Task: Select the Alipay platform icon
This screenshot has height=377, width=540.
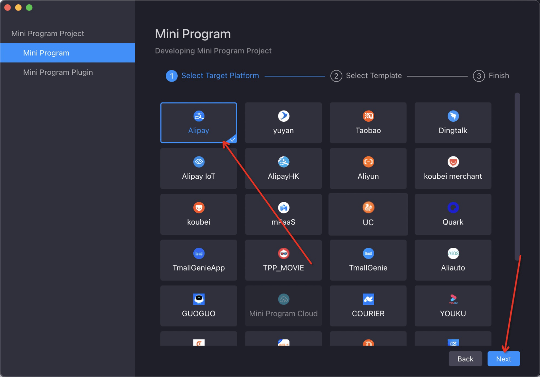Action: click(x=199, y=116)
